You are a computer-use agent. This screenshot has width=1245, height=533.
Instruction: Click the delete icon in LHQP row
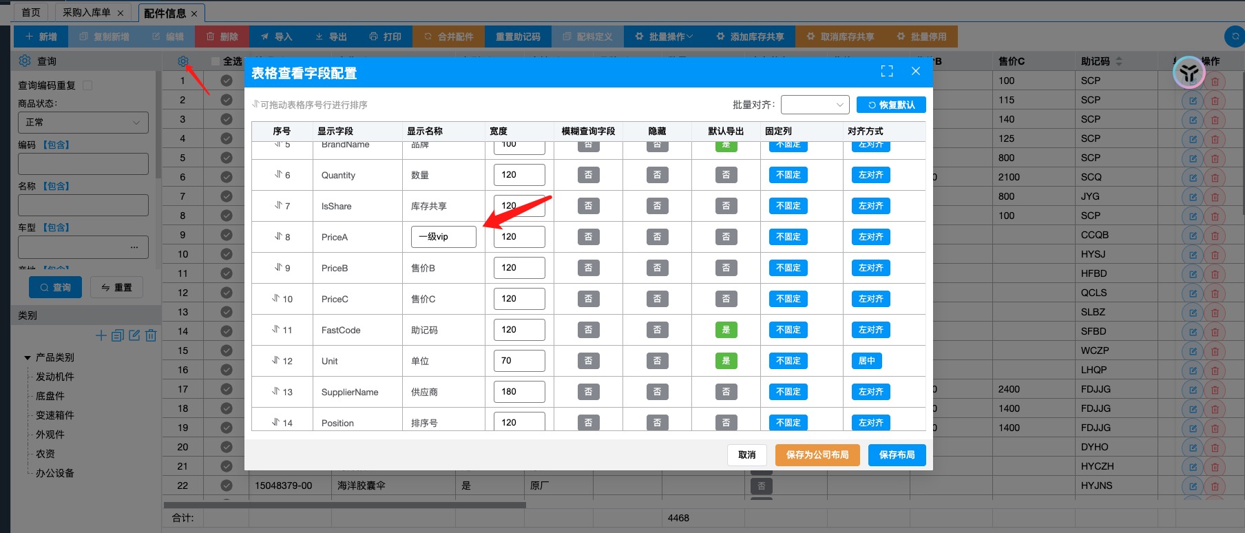pos(1215,370)
